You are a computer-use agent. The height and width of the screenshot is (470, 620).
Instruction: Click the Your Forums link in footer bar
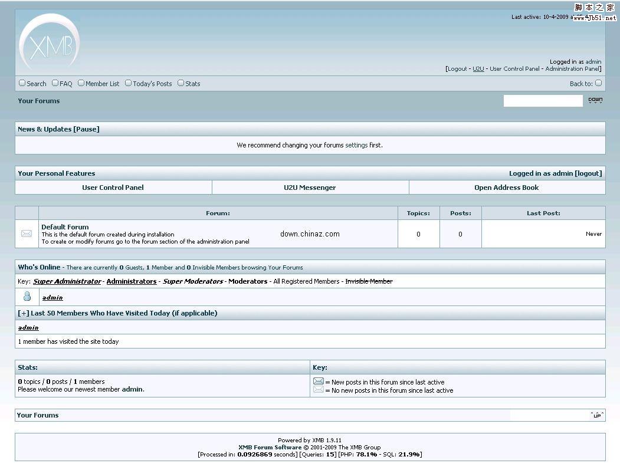coord(38,415)
